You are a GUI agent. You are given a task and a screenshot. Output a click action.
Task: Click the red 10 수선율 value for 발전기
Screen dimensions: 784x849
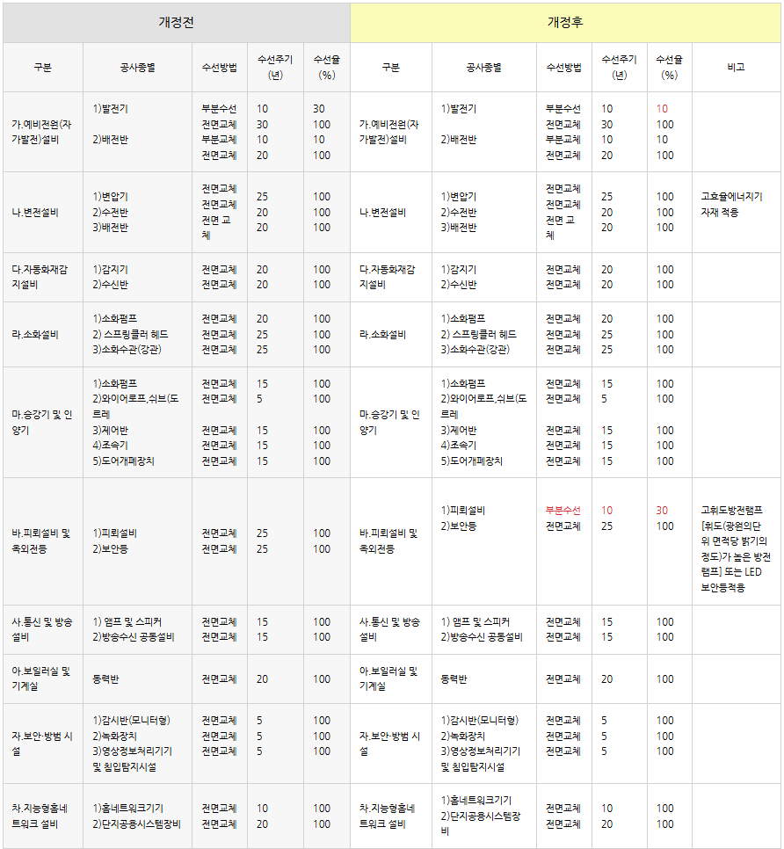pyautogui.click(x=662, y=109)
